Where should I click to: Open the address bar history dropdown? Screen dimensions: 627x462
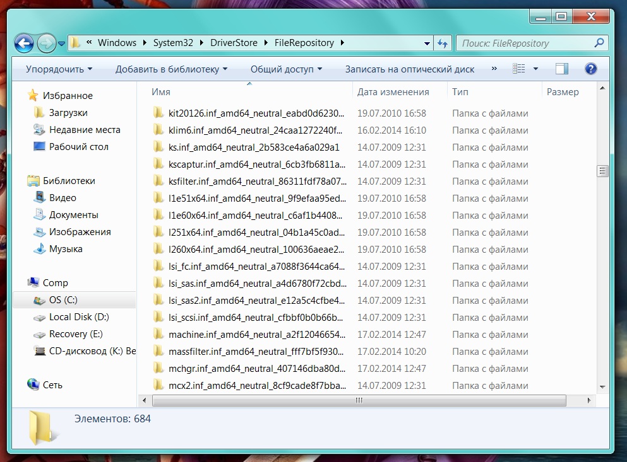pyautogui.click(x=427, y=43)
